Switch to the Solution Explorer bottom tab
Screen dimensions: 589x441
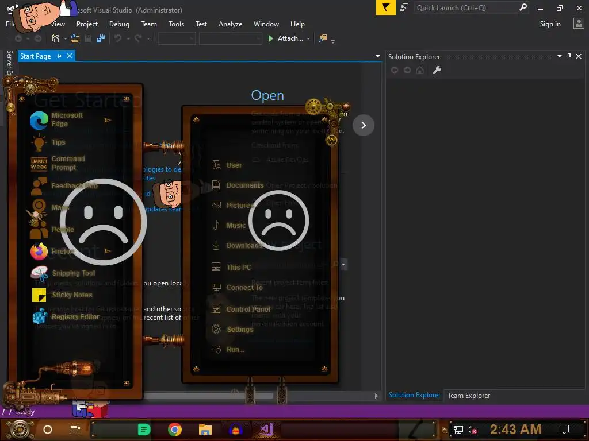coord(414,395)
